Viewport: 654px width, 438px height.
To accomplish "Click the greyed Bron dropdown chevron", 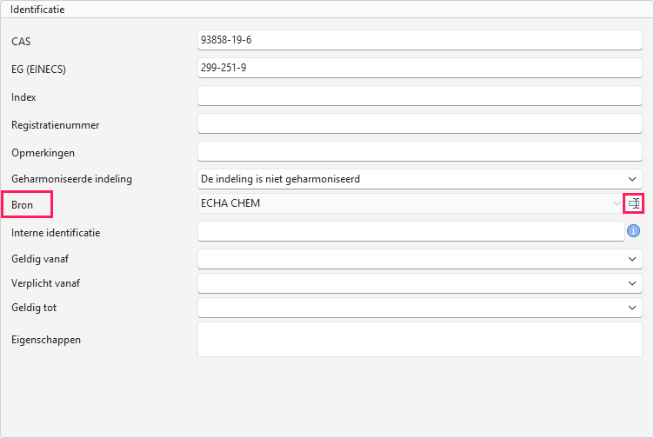I will [x=617, y=203].
